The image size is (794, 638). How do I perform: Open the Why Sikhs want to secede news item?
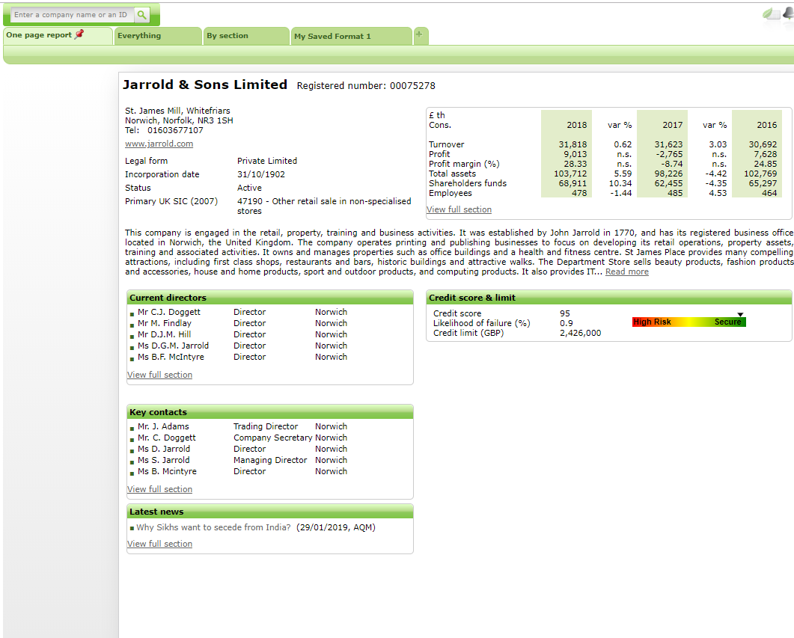[x=213, y=527]
